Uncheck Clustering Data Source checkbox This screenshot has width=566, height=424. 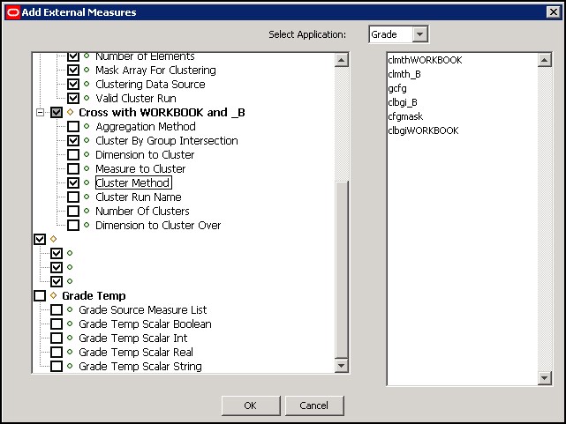[73, 84]
